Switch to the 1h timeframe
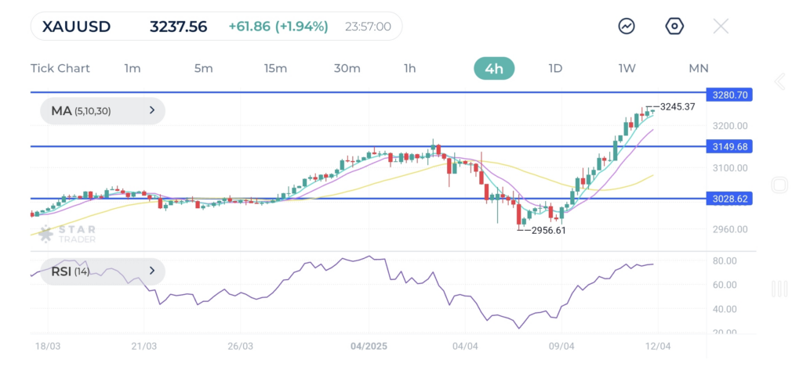803x370 pixels. (x=409, y=68)
